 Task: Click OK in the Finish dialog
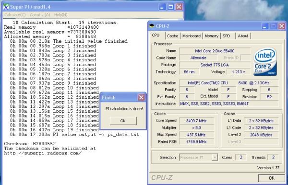pos(123,121)
